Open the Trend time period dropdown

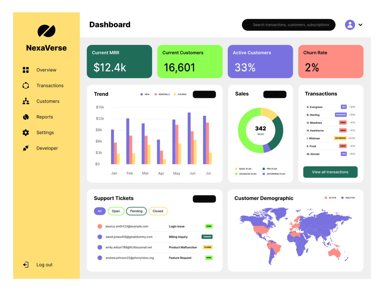[204, 94]
